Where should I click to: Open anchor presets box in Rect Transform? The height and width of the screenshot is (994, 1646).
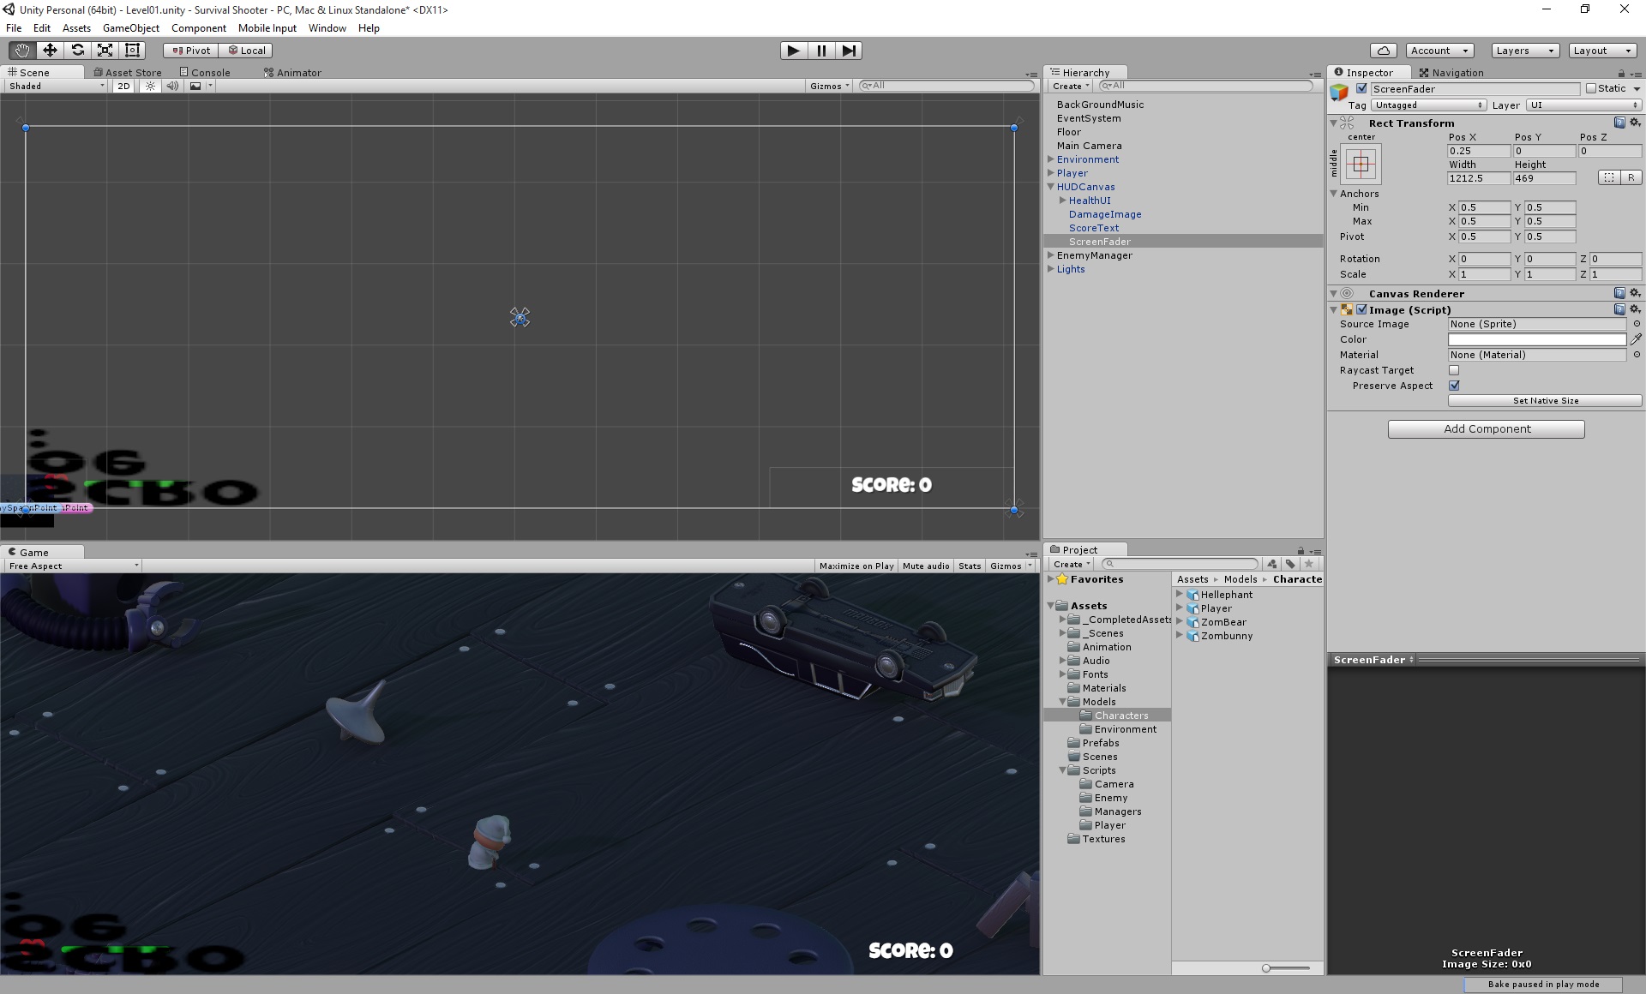click(x=1361, y=164)
